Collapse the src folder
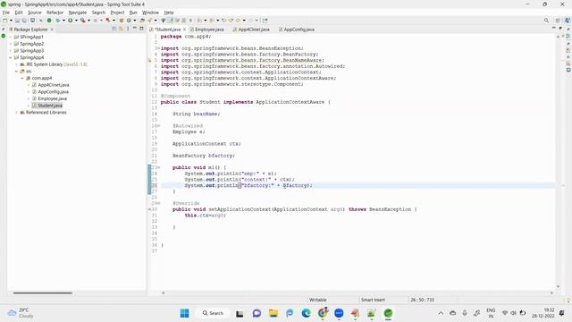 click(16, 72)
